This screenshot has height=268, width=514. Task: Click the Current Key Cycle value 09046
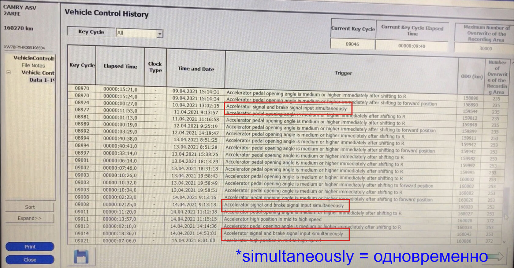click(352, 44)
